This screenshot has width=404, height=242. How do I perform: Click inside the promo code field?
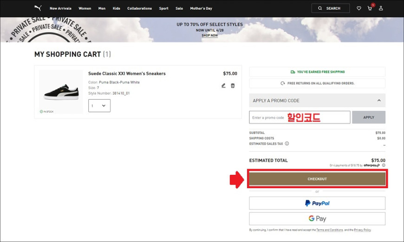click(x=300, y=117)
